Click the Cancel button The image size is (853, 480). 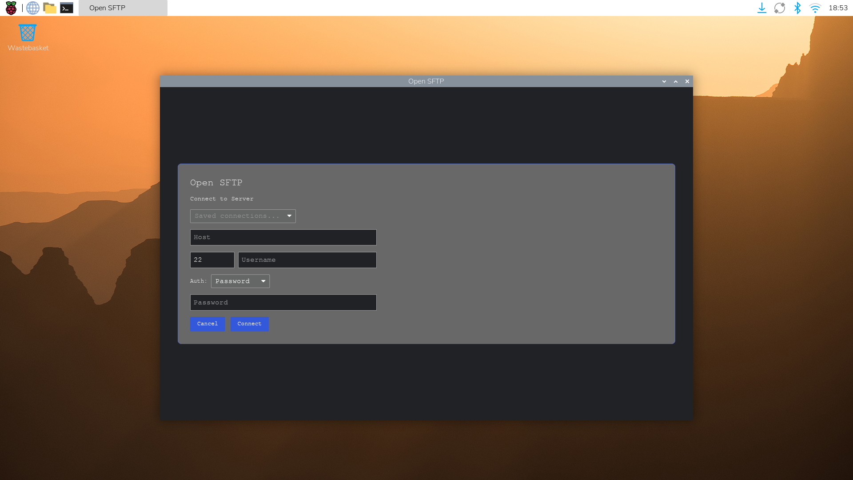click(x=207, y=324)
